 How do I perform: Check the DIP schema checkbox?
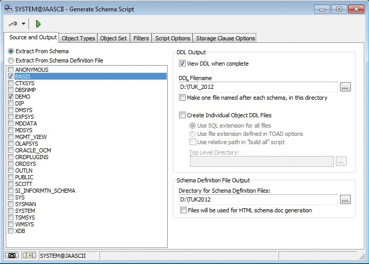pos(10,103)
